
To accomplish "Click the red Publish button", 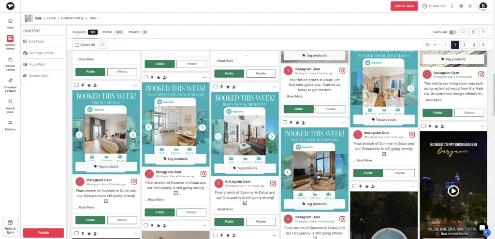I will tap(44, 233).
